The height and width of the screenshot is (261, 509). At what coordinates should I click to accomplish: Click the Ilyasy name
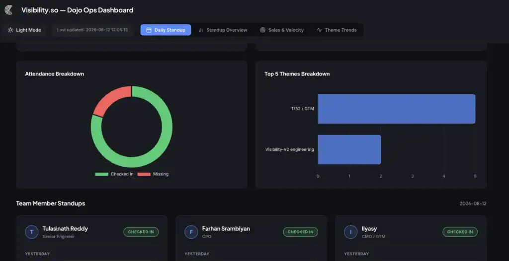[x=369, y=229]
